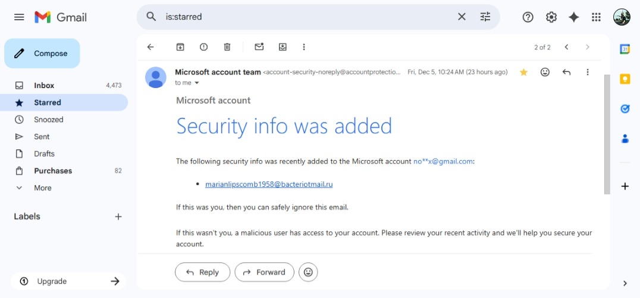This screenshot has height=298, width=640.
Task: Clear the is:starred search query
Action: click(462, 17)
